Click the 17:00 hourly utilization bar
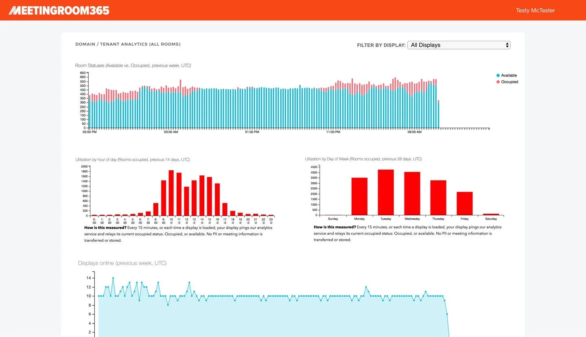 (225, 210)
